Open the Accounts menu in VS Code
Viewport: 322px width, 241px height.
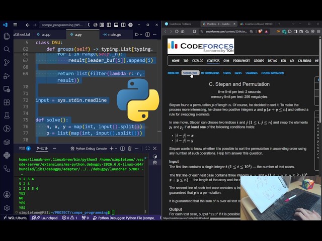click(x=7, y=194)
